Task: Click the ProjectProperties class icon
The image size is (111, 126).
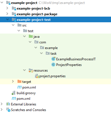Action: [x=53, y=65]
